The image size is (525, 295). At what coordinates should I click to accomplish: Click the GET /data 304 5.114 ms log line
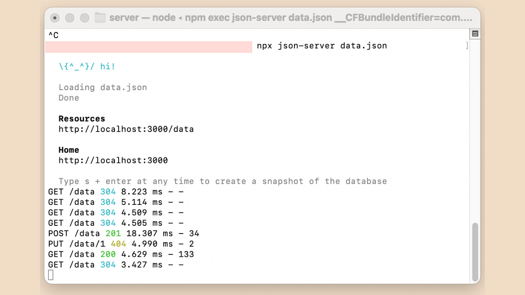(x=116, y=202)
